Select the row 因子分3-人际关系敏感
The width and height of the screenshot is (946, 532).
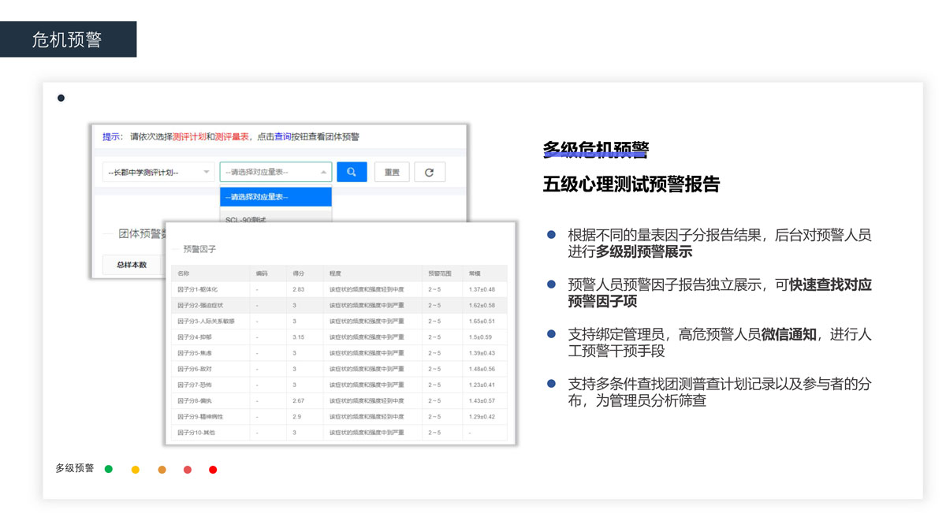point(339,321)
